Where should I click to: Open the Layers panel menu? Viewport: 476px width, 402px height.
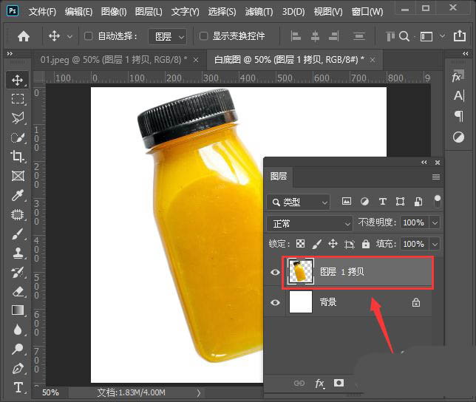point(436,177)
